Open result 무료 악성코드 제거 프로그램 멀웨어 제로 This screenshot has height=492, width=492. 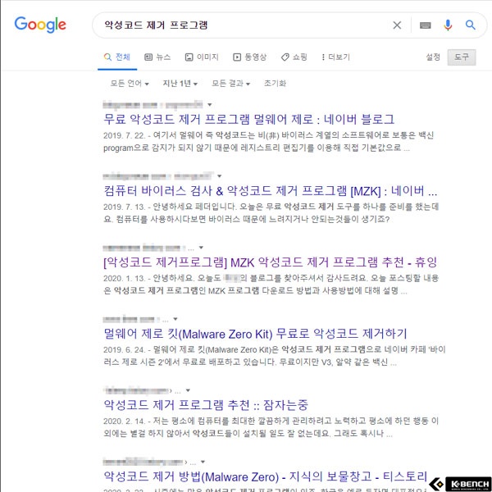pyautogui.click(x=248, y=119)
